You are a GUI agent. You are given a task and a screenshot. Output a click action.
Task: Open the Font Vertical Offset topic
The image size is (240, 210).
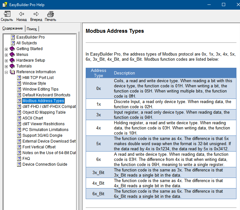[x=39, y=147]
